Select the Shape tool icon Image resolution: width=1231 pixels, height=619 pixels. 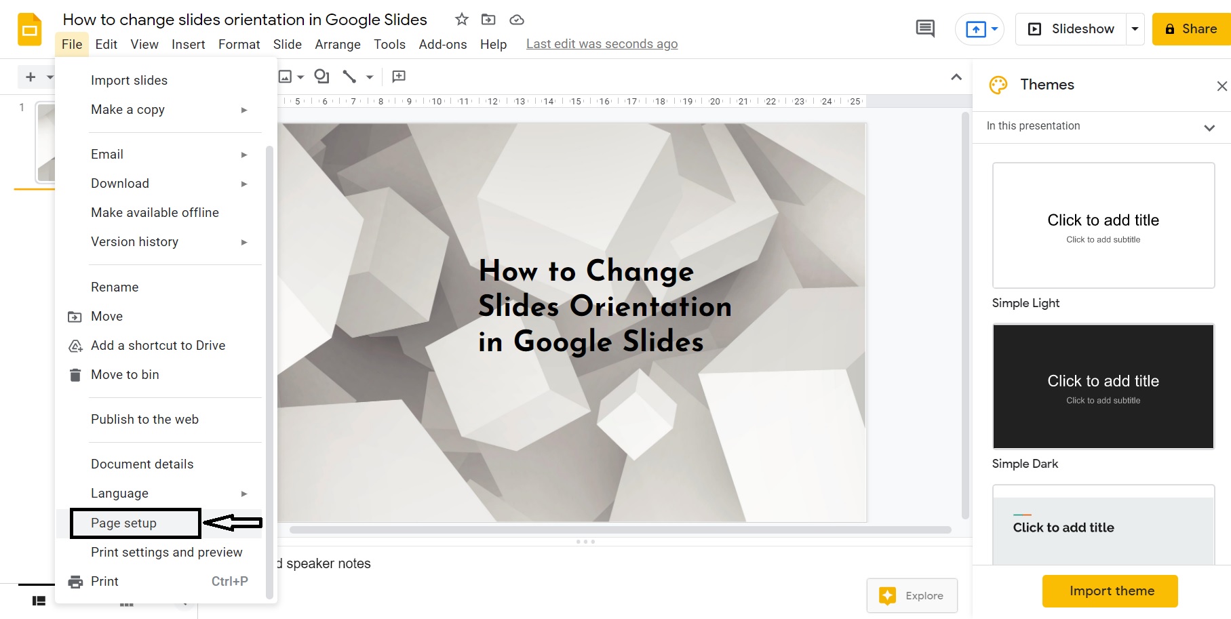tap(322, 77)
